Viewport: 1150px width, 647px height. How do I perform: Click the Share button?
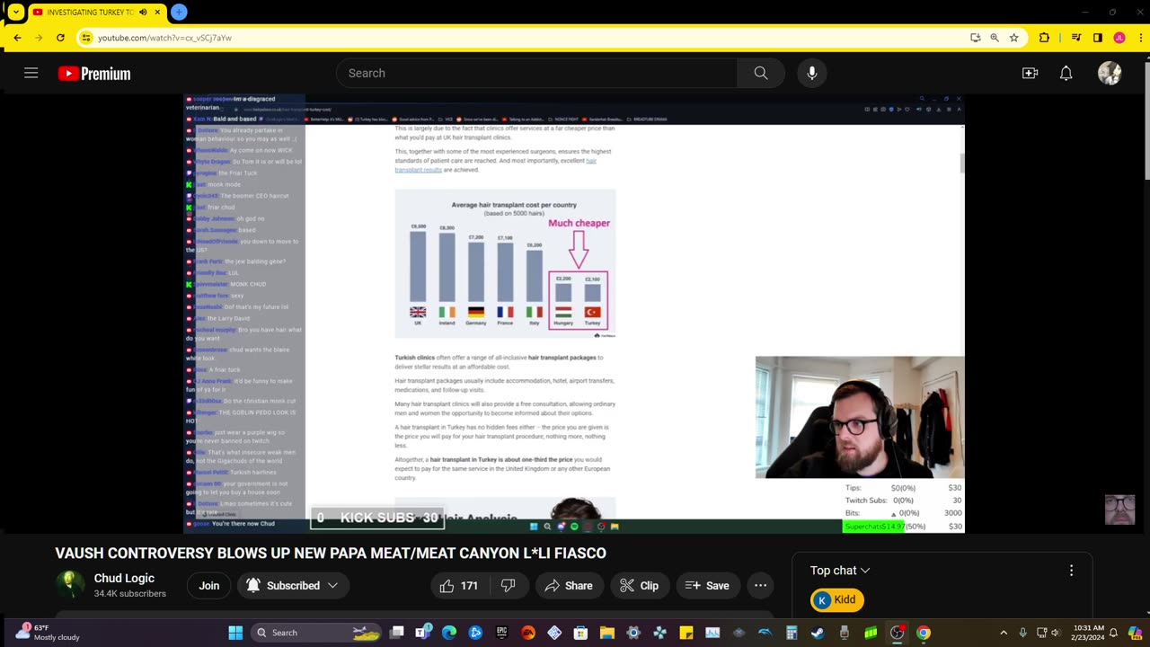click(568, 586)
